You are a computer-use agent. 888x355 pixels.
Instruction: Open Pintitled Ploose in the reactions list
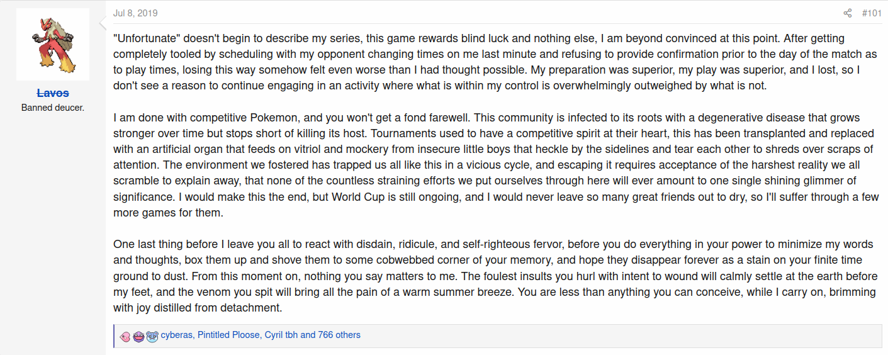[x=228, y=335]
